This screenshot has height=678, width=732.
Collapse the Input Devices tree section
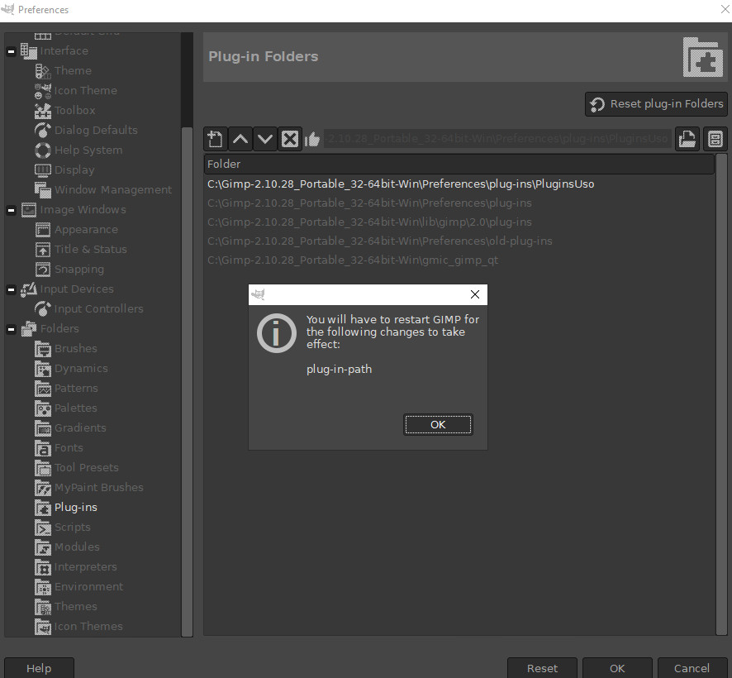tap(12, 289)
